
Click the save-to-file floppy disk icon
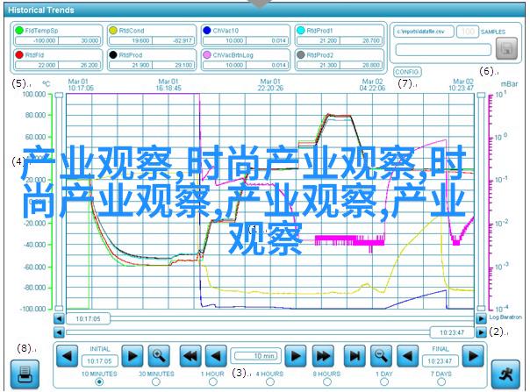[x=506, y=48]
